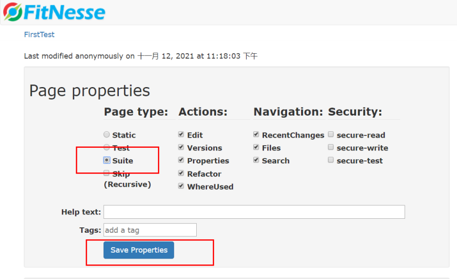
Task: Choose the Suite page type radio
Action: [x=106, y=160]
